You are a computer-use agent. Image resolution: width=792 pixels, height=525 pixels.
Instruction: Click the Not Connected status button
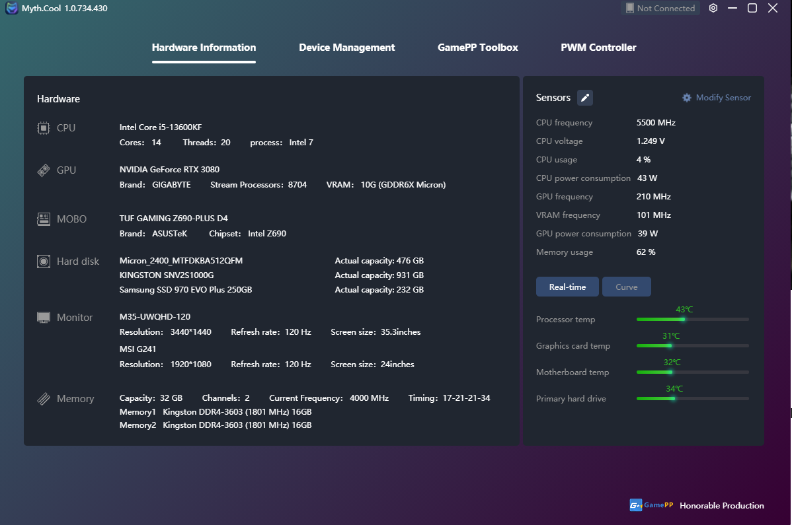pos(660,8)
